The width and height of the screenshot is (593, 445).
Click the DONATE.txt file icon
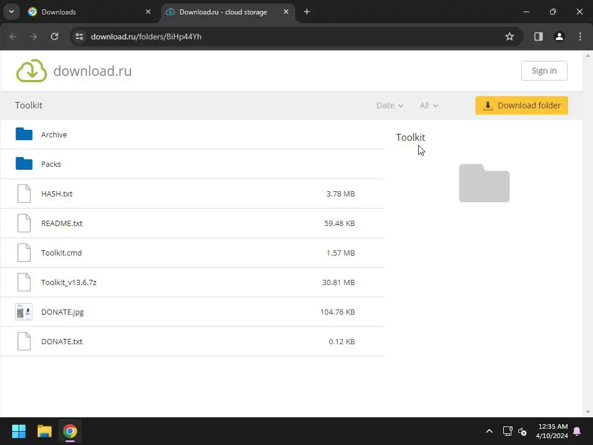click(24, 341)
